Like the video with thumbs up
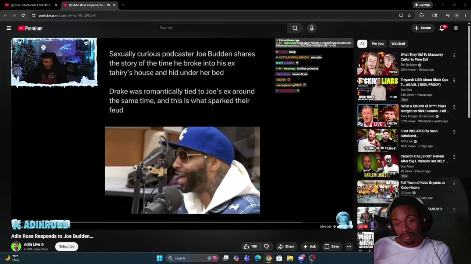The image size is (471, 264). tap(250, 246)
